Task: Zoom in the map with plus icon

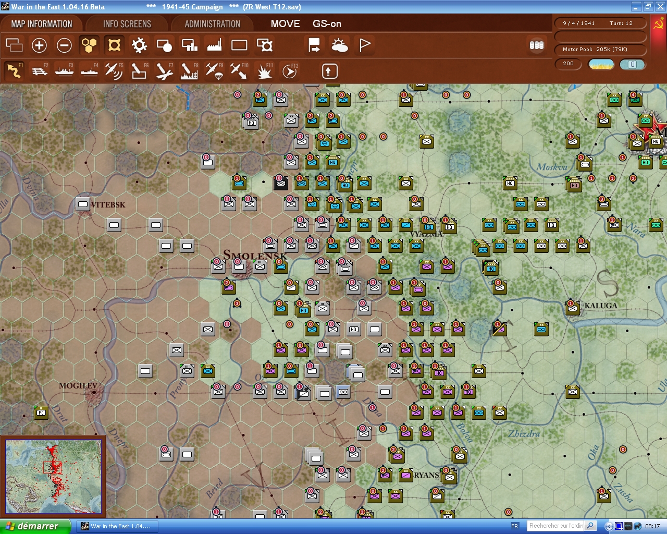Action: click(x=39, y=45)
